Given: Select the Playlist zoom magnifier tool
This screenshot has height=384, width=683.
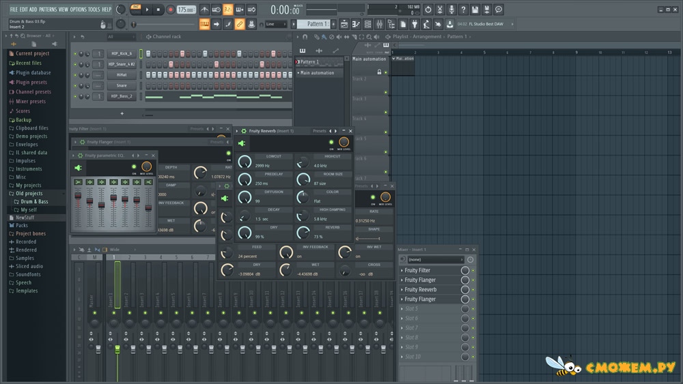Looking at the screenshot, I should pyautogui.click(x=369, y=37).
